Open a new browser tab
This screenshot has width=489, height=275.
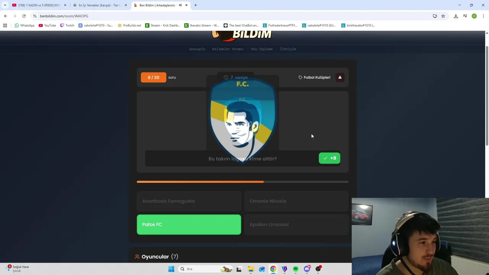(196, 5)
